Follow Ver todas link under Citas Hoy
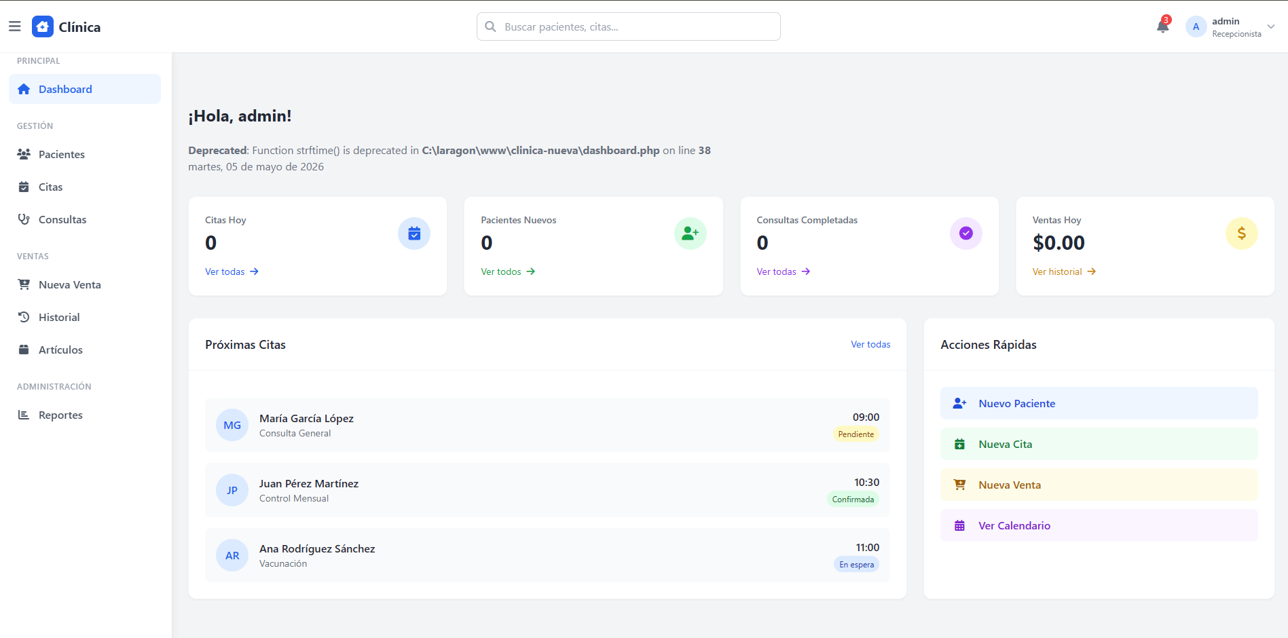1288x638 pixels. (x=232, y=271)
